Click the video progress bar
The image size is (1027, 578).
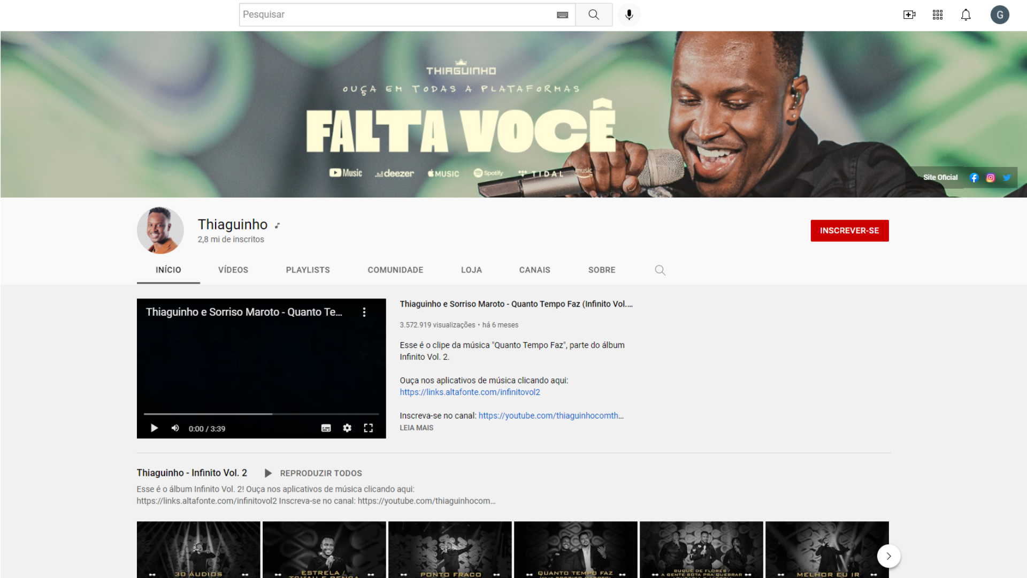click(x=261, y=414)
